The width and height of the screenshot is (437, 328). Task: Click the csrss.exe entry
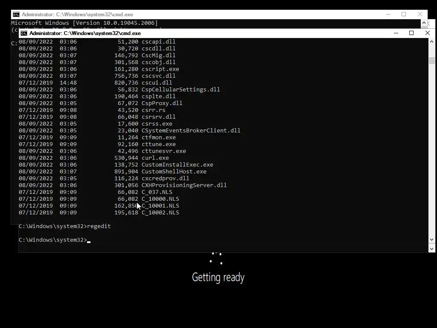[x=95, y=123]
